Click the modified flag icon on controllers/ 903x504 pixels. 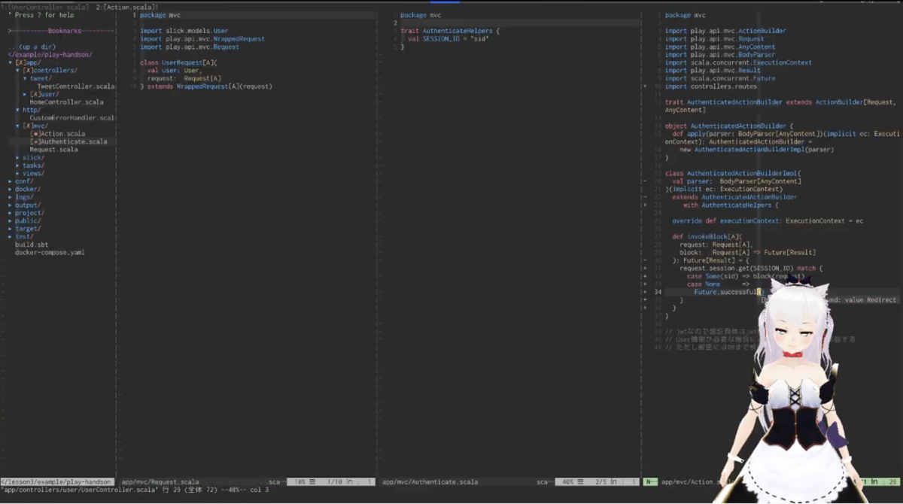28,71
